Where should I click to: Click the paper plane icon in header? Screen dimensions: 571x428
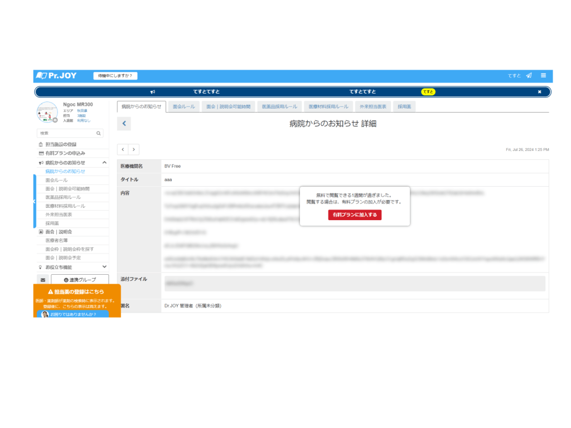click(x=529, y=76)
